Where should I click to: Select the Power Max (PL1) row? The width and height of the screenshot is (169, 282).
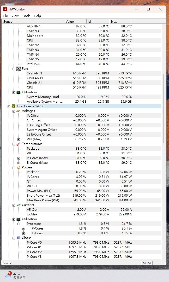tap(94, 191)
